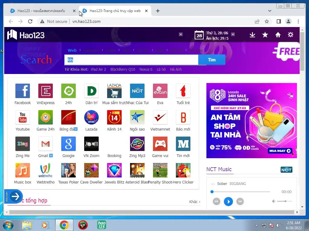Viewport: 309px width, 231px height.
Task: Open the Gmail icon
Action: (46, 144)
